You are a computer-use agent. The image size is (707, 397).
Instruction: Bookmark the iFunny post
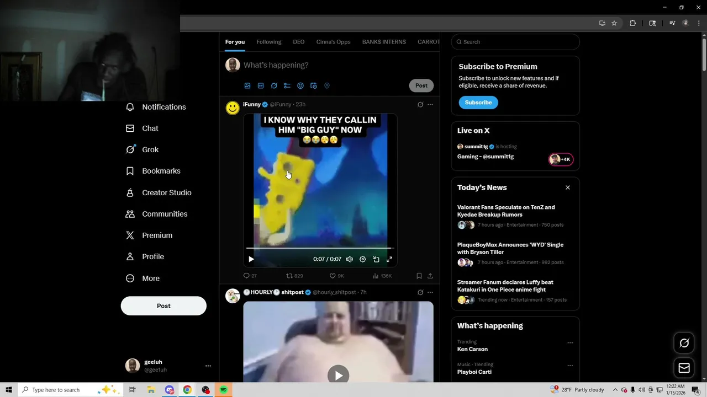click(419, 276)
